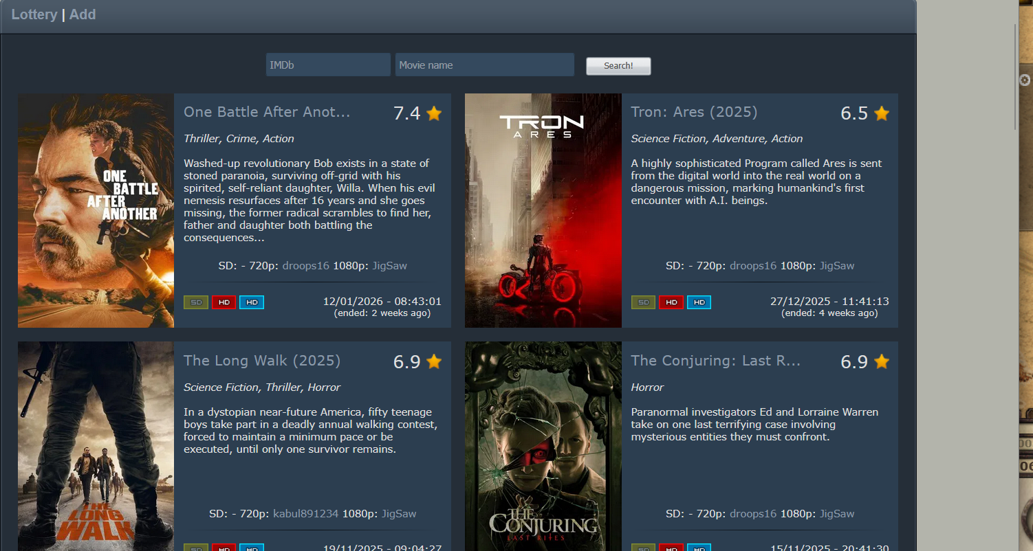Click JigSaw 1080p winner under Tron: Ares
The image size is (1033, 551).
(836, 266)
